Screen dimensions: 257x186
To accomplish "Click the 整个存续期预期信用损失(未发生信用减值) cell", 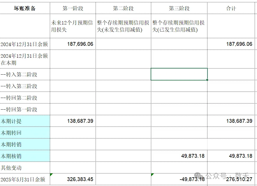I will coord(123,26).
